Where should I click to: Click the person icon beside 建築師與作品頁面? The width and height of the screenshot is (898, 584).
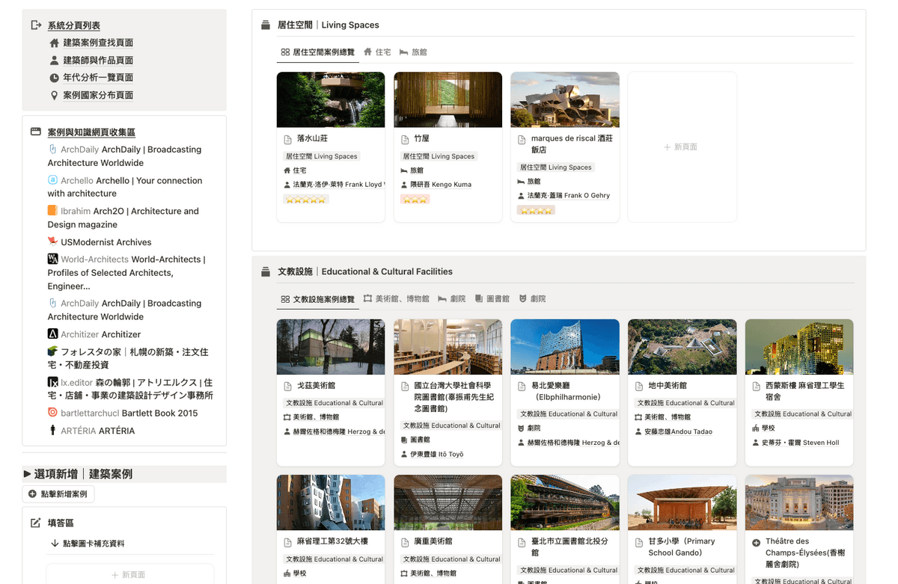click(x=54, y=61)
